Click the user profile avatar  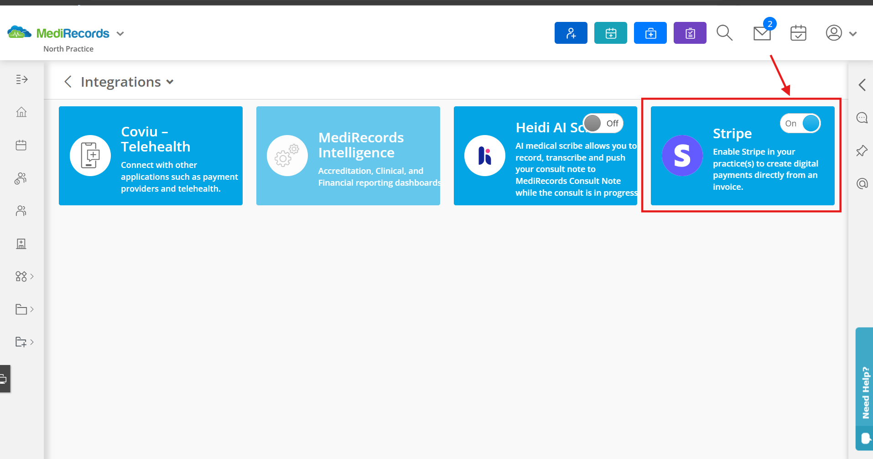[x=834, y=33]
